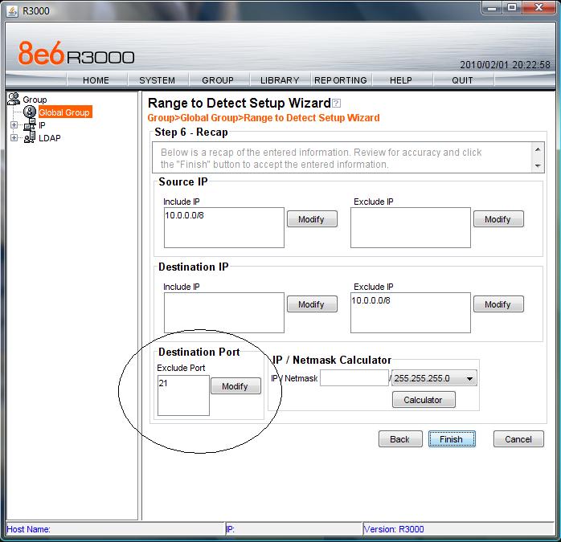Click the Finish button

451,439
